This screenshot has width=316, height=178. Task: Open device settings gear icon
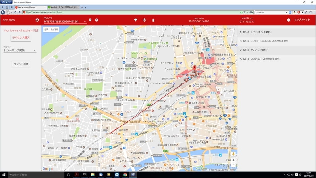[97, 20]
